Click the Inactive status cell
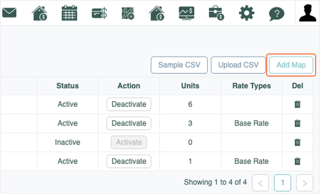Viewport: 320px width, 194px height. pos(67,142)
